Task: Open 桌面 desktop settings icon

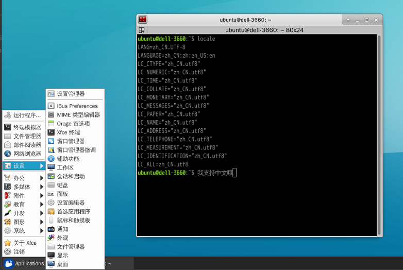Action: (x=51, y=264)
